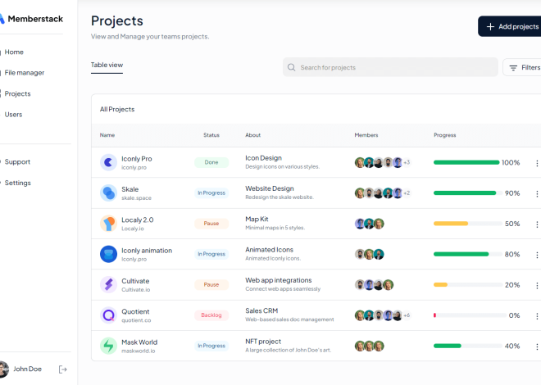Viewport: 541px width, 385px height.
Task: Click the Localy 2.0 project logo icon
Action: [108, 224]
